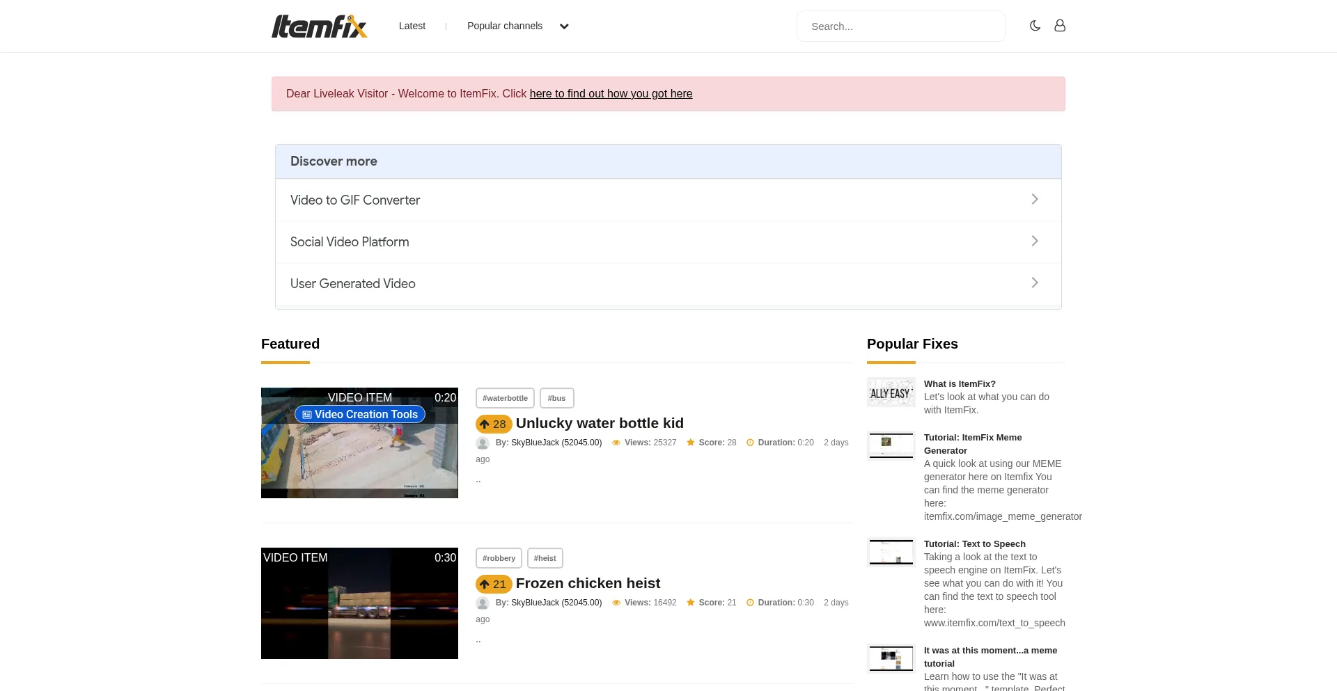Click clock icon beside Duration: 0:20

click(750, 443)
